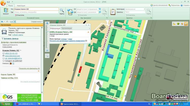Click the map magnifier tool button

point(47,56)
